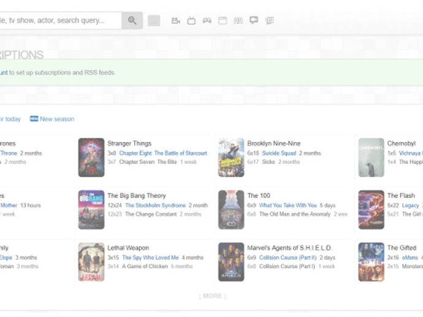The image size is (423, 317).
Task: Open the ellipsis options button beside search
Action: [x=154, y=21]
